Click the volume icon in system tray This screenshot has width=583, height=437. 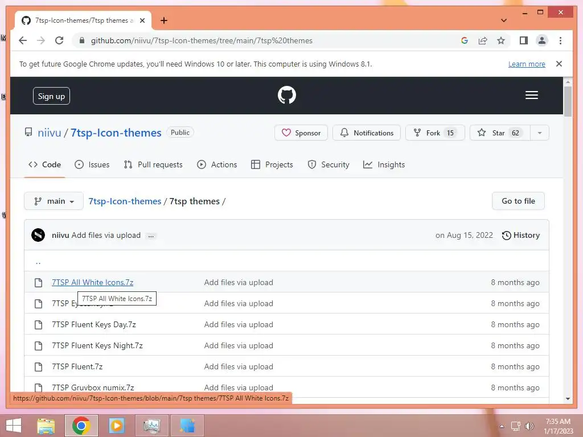pyautogui.click(x=529, y=426)
